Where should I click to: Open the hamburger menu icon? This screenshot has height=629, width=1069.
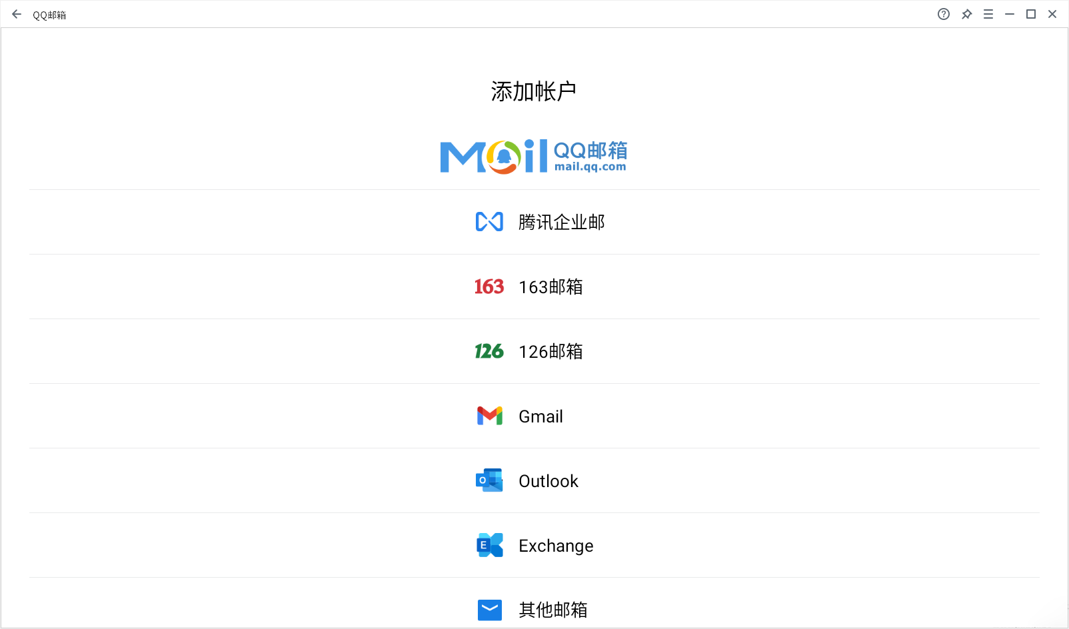point(988,14)
